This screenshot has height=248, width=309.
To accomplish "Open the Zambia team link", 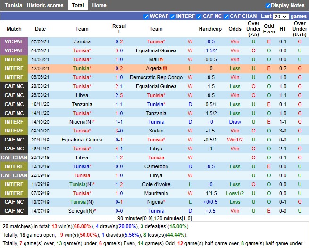I will pos(82,41).
